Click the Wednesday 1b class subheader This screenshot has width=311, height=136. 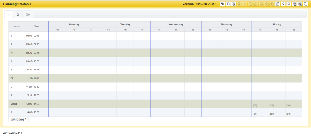coord(176,30)
